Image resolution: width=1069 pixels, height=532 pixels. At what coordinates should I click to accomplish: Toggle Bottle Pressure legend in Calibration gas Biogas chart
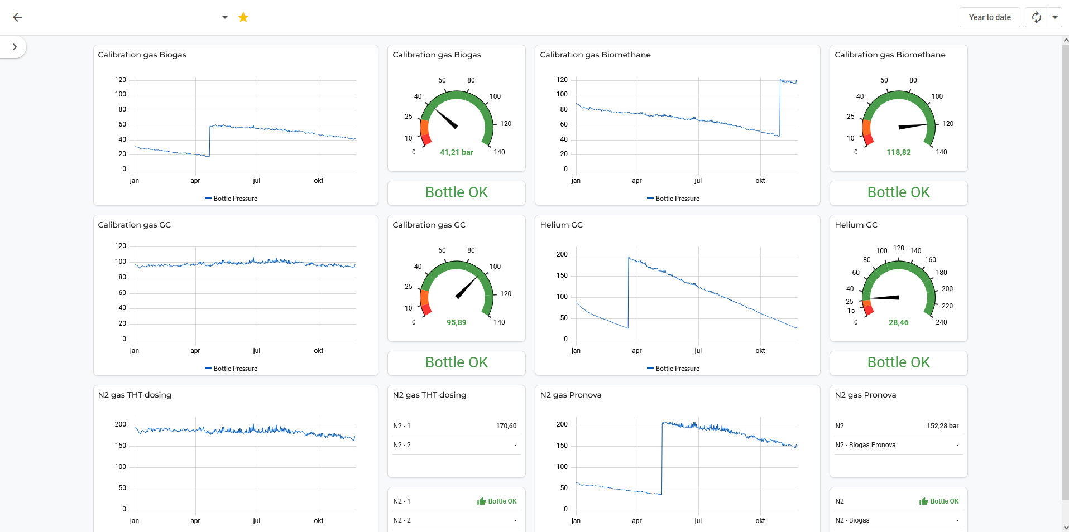(x=231, y=199)
